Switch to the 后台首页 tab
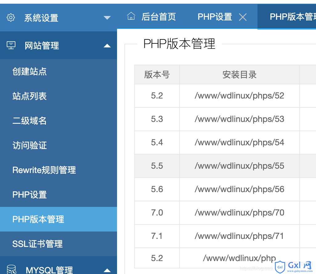The width and height of the screenshot is (316, 274). tap(151, 17)
